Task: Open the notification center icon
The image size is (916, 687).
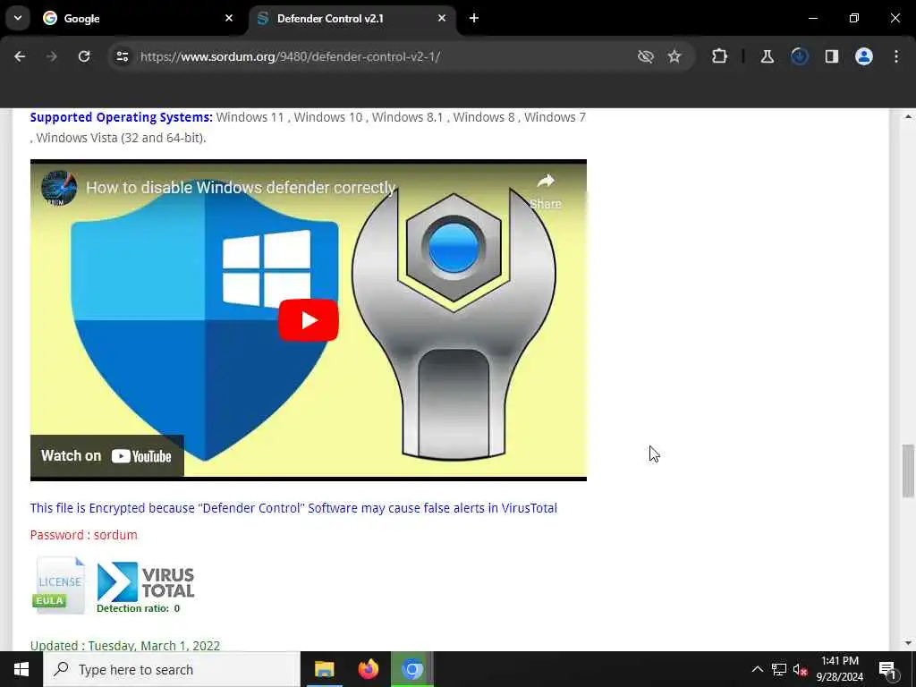Action: [x=887, y=670]
